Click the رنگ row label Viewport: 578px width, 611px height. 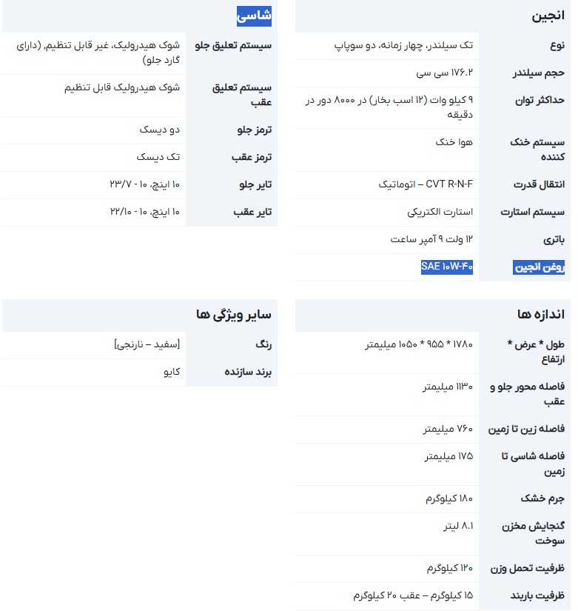pyautogui.click(x=263, y=344)
